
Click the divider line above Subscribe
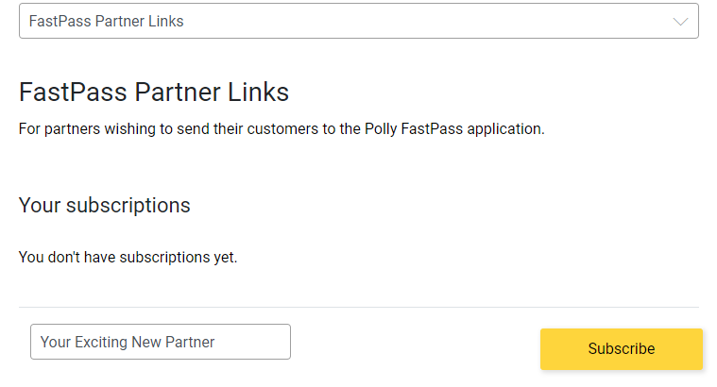coord(358,307)
